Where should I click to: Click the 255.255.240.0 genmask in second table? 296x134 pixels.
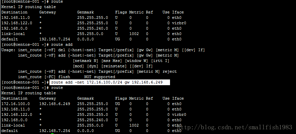(92, 120)
